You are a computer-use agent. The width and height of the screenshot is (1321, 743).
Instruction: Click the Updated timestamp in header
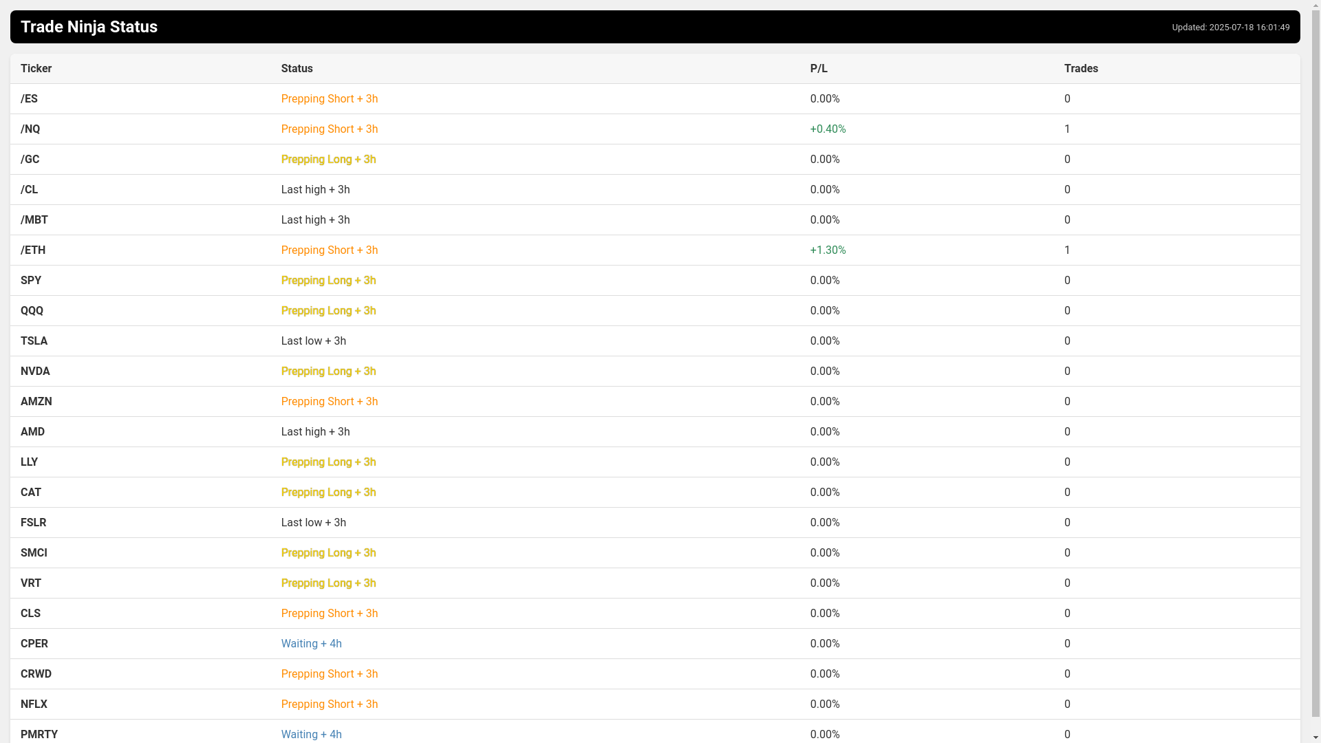(1231, 28)
